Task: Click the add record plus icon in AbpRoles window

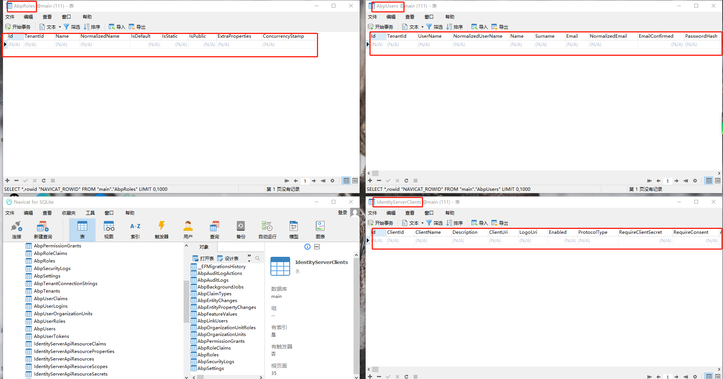Action: [x=7, y=181]
